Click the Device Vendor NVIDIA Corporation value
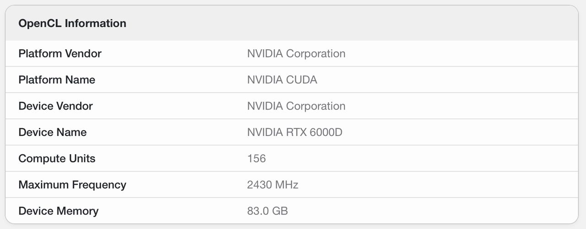Screen dimensions: 586x229 pos(296,106)
